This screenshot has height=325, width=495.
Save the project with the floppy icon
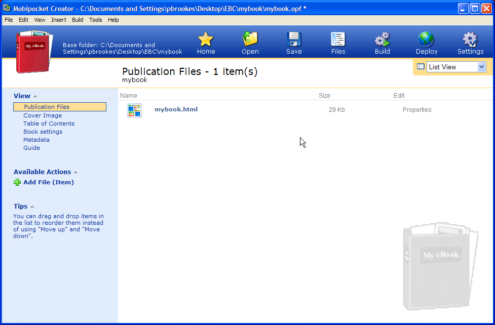pyautogui.click(x=294, y=39)
